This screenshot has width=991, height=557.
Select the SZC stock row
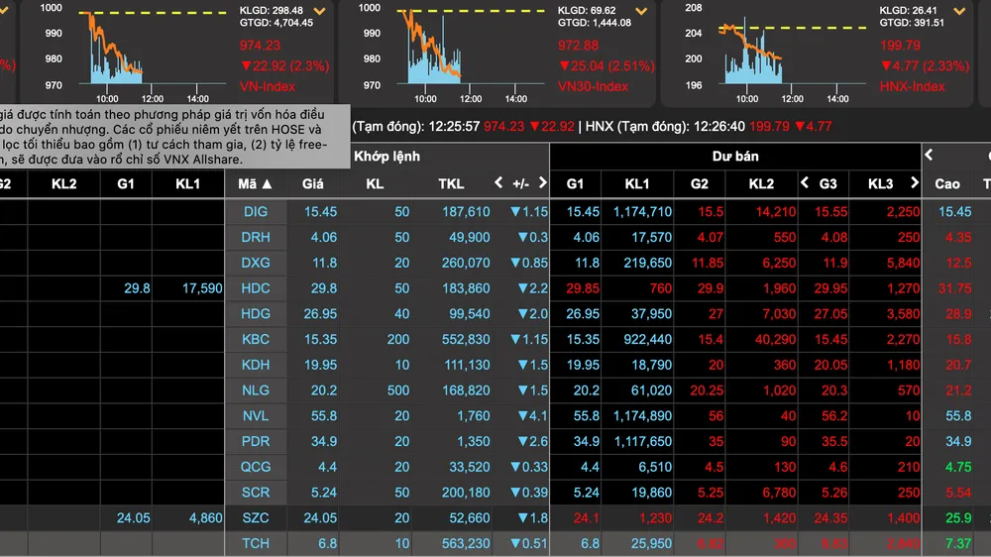[495, 517]
